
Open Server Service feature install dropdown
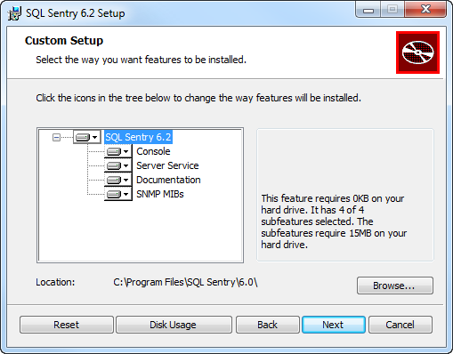pyautogui.click(x=117, y=165)
